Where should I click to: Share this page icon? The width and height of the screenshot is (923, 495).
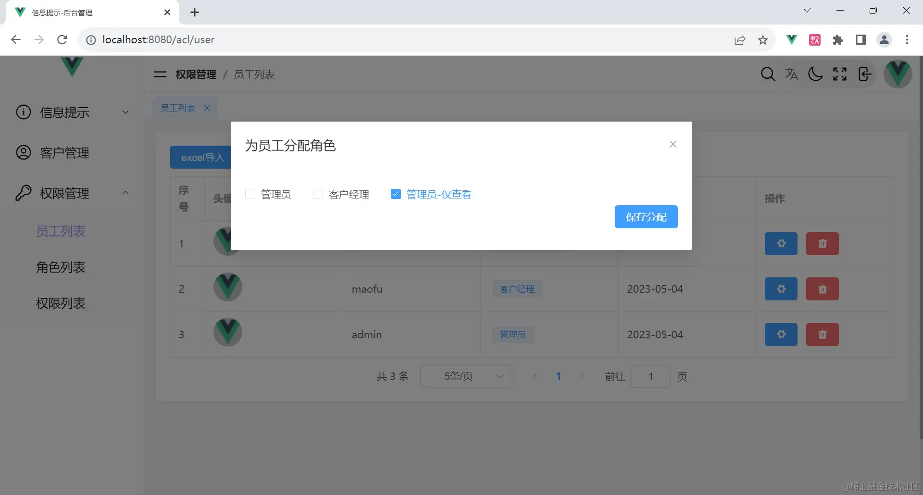tap(740, 40)
